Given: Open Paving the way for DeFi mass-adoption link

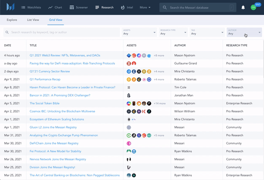Looking at the screenshot, I should [x=72, y=64].
